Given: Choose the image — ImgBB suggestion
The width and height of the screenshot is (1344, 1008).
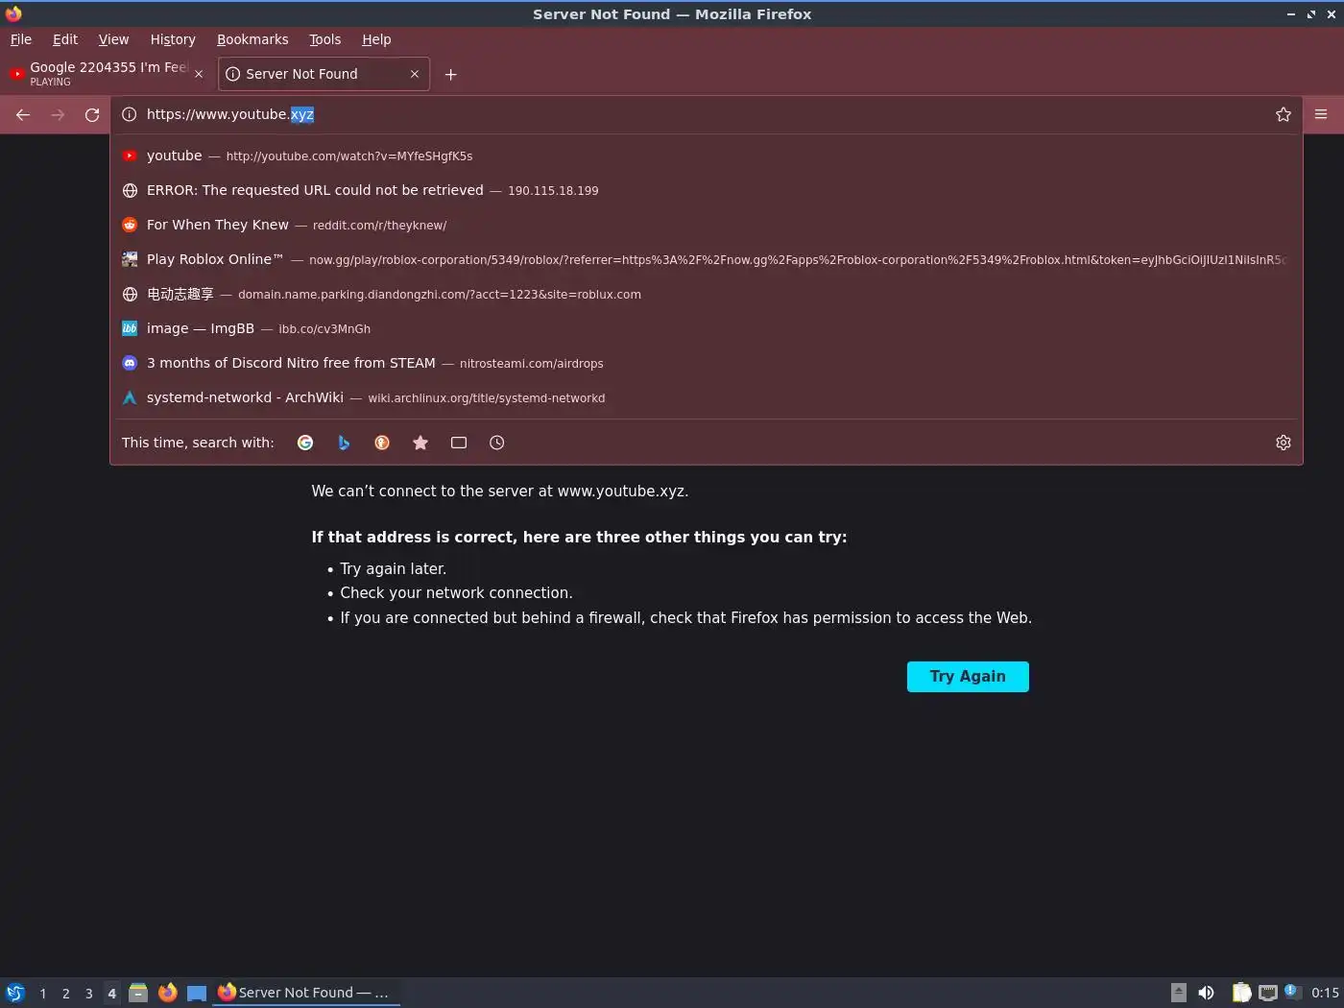Looking at the screenshot, I should click(706, 328).
